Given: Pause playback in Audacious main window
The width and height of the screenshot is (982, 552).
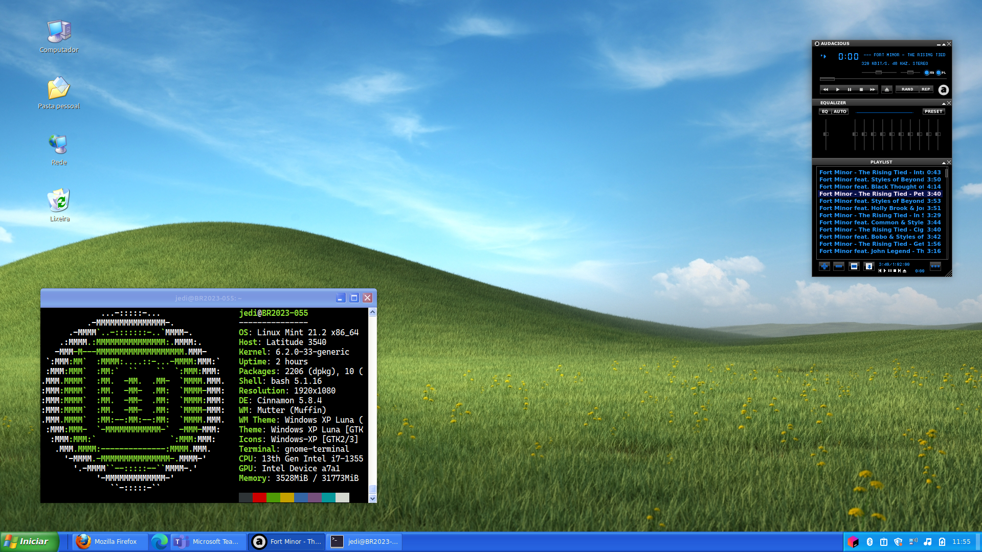Looking at the screenshot, I should tap(850, 89).
